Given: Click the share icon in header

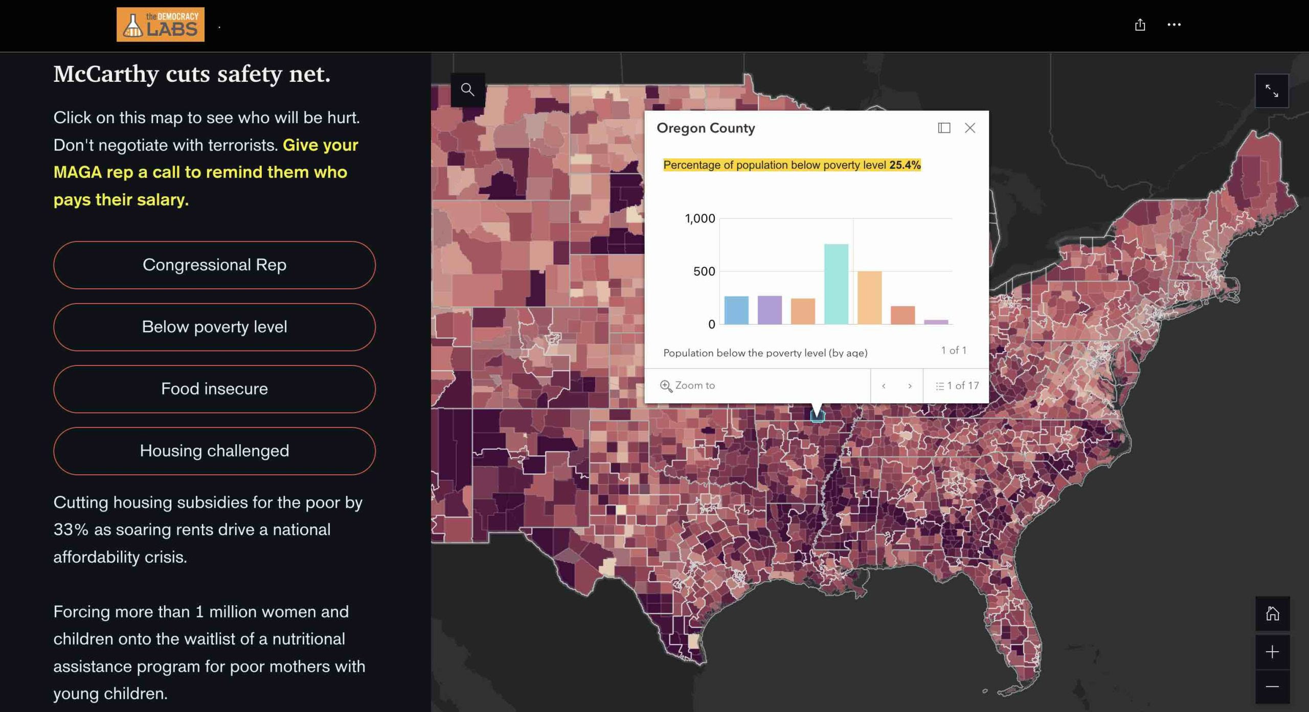Looking at the screenshot, I should 1140,25.
